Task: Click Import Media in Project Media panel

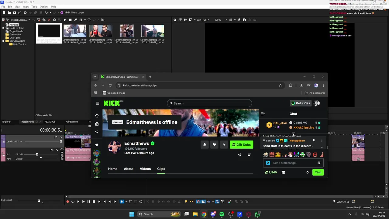Action: [19, 20]
